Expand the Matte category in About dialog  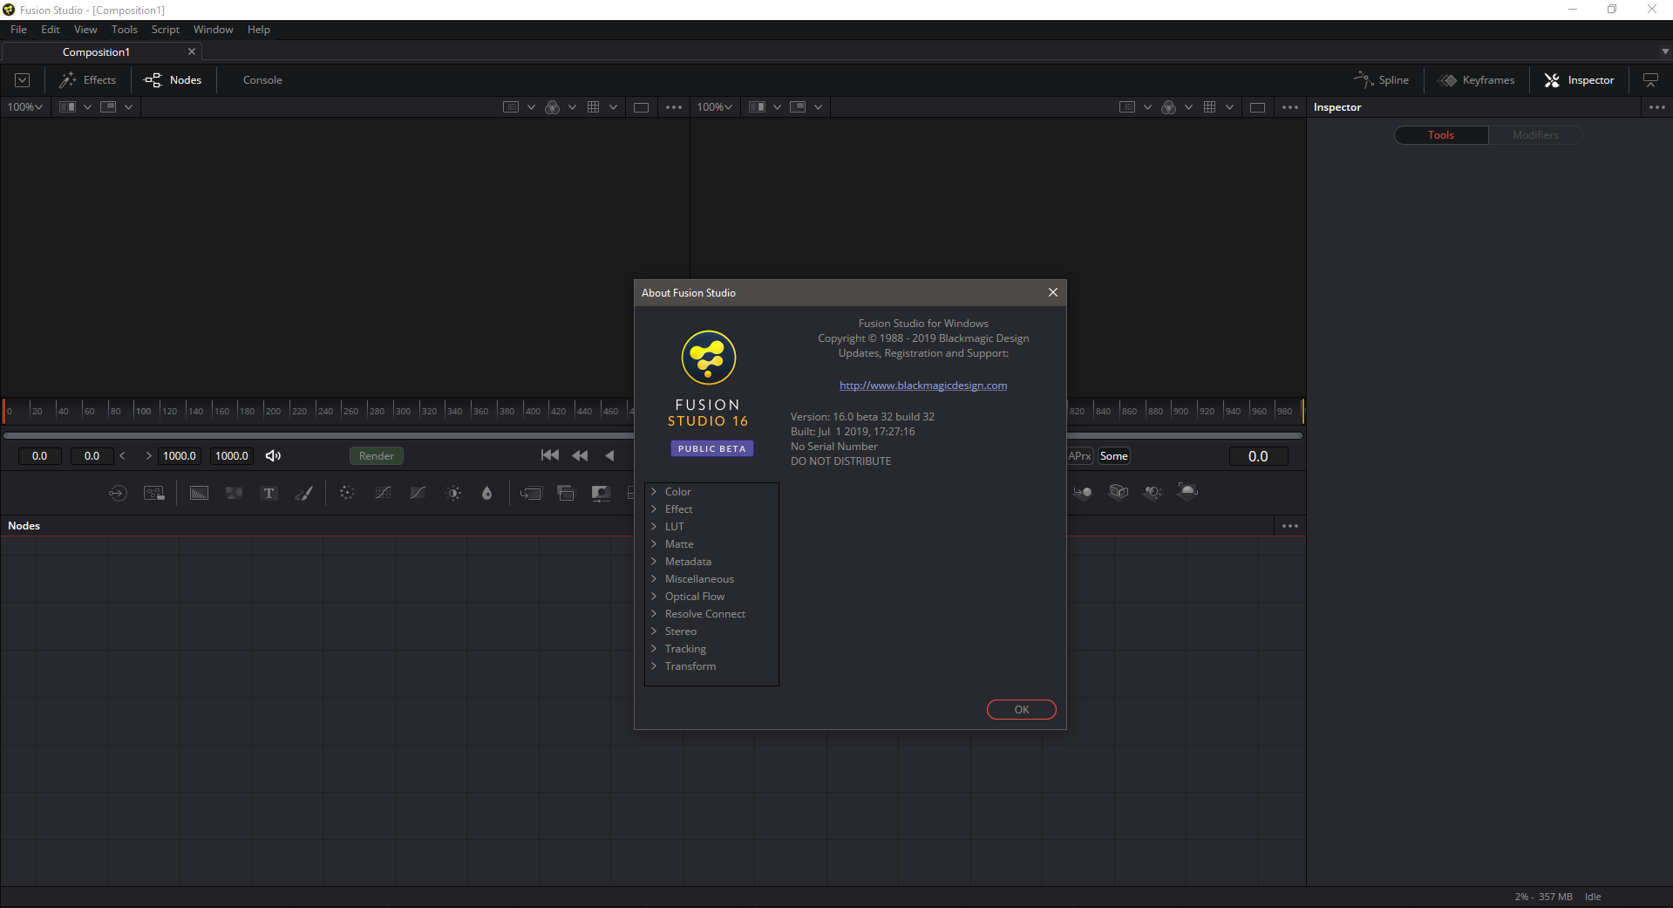(654, 544)
